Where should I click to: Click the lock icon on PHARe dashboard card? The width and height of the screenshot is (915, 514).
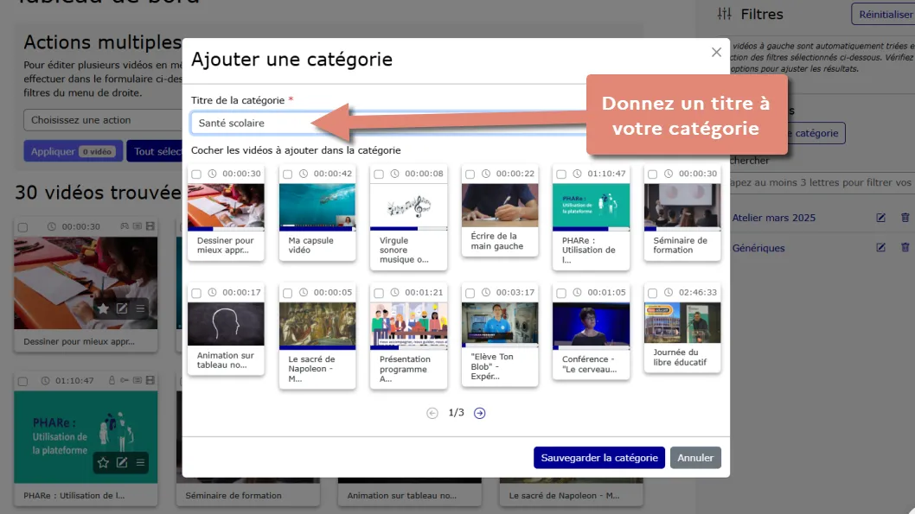pyautogui.click(x=112, y=380)
